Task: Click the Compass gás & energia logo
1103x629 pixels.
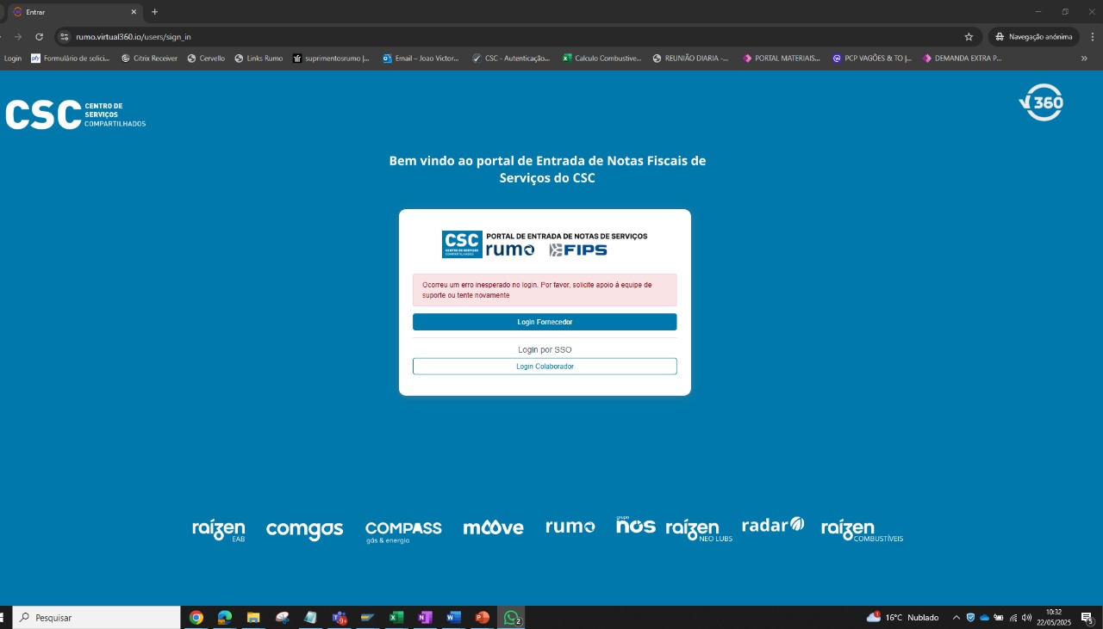Action: point(403,531)
